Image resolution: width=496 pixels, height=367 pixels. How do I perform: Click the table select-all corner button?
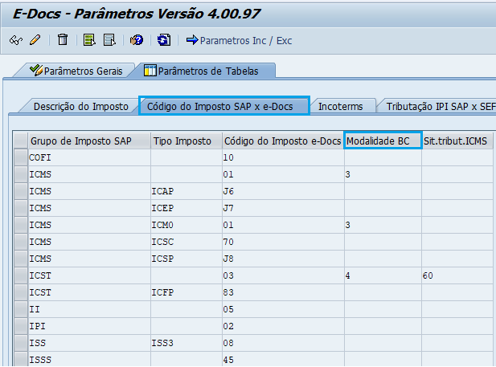(x=21, y=141)
